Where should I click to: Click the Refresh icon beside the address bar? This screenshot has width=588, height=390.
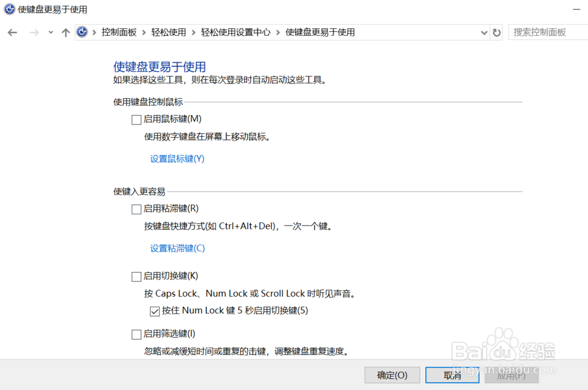tap(497, 32)
